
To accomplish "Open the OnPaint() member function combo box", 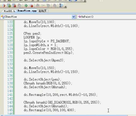I will 106,17.
